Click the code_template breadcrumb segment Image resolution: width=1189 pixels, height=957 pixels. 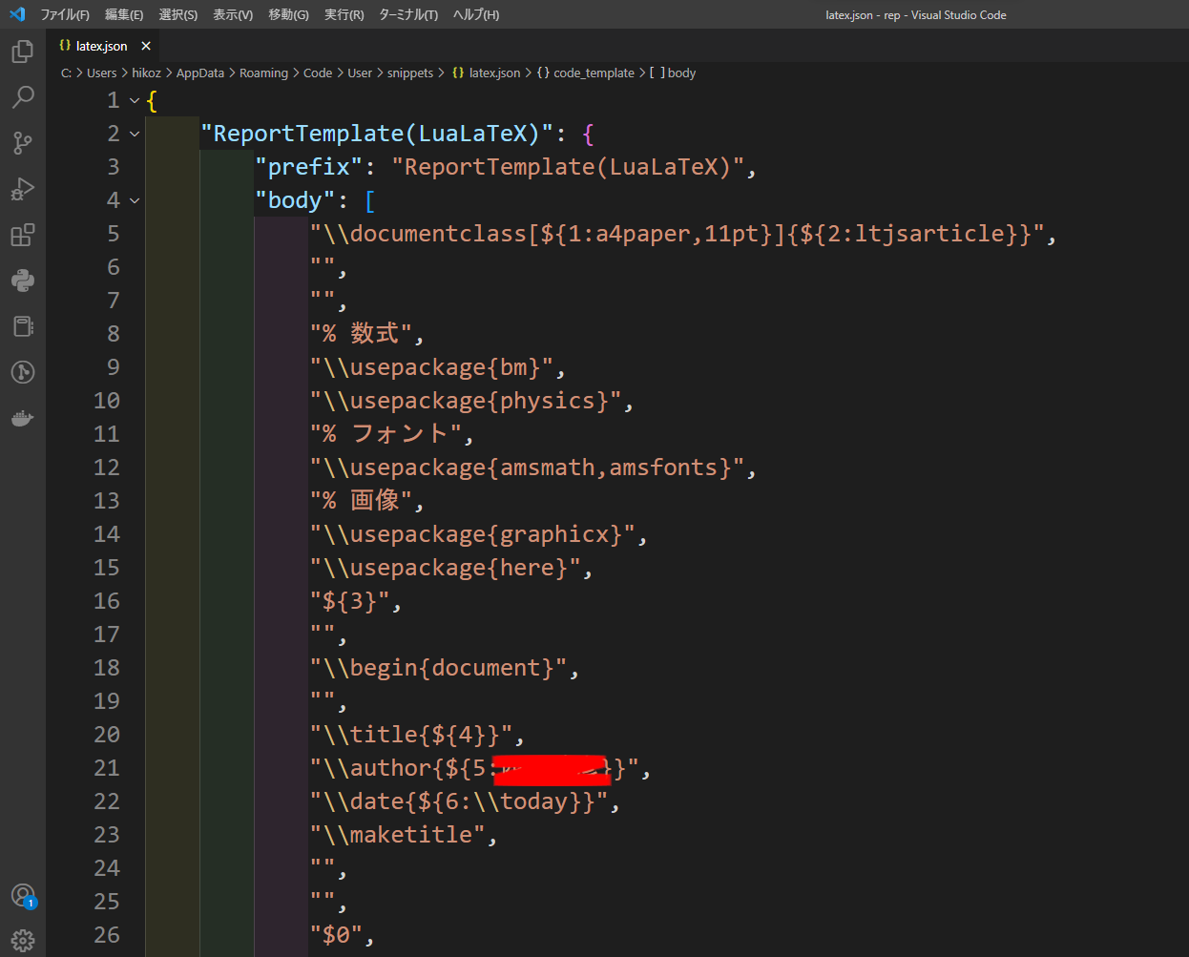coord(585,73)
